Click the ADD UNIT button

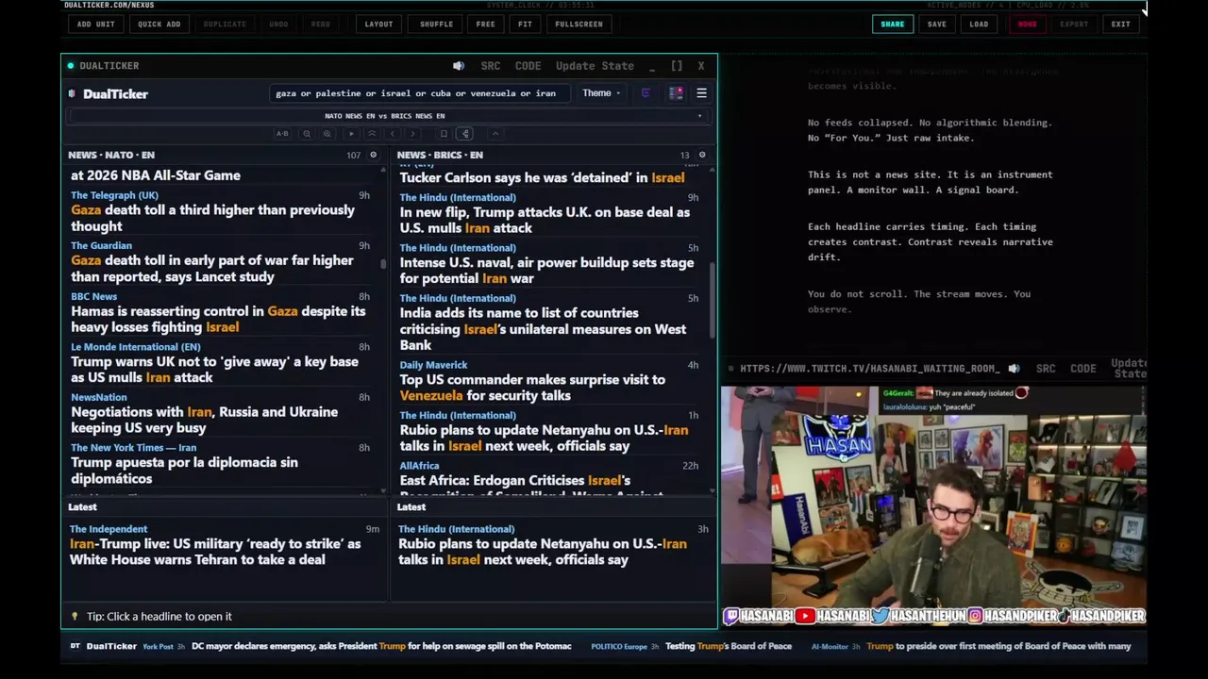(96, 25)
